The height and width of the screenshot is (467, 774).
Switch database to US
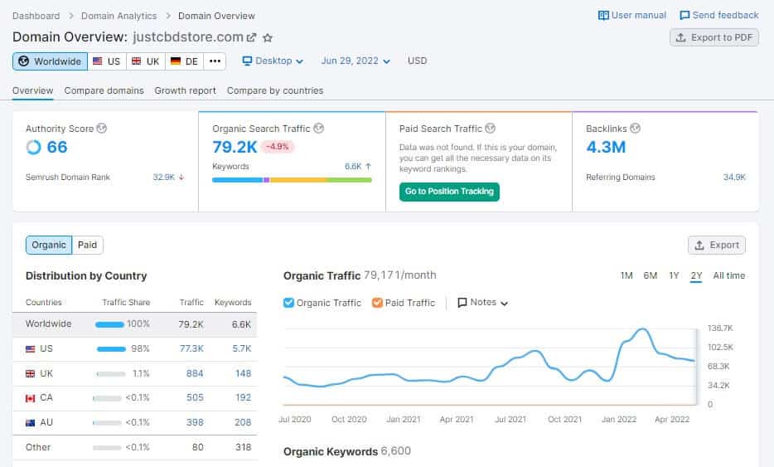click(107, 61)
